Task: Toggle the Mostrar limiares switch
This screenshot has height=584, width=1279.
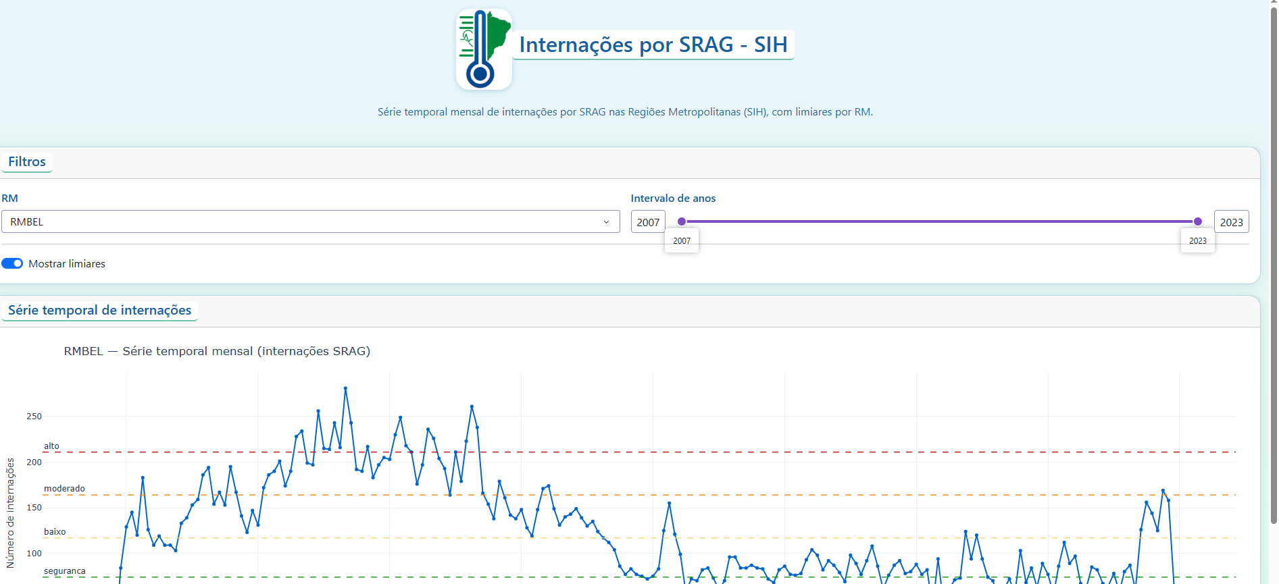Action: [x=12, y=263]
